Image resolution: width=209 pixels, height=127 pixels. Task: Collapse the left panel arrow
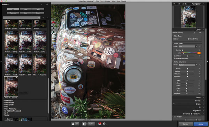point(1,62)
